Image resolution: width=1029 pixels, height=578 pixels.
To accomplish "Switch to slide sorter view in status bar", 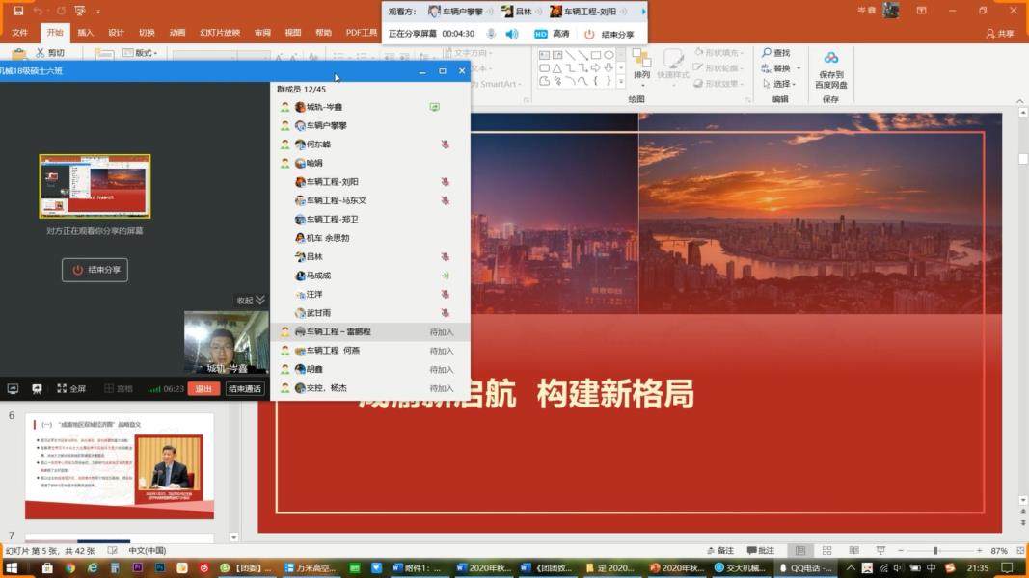I will (826, 550).
